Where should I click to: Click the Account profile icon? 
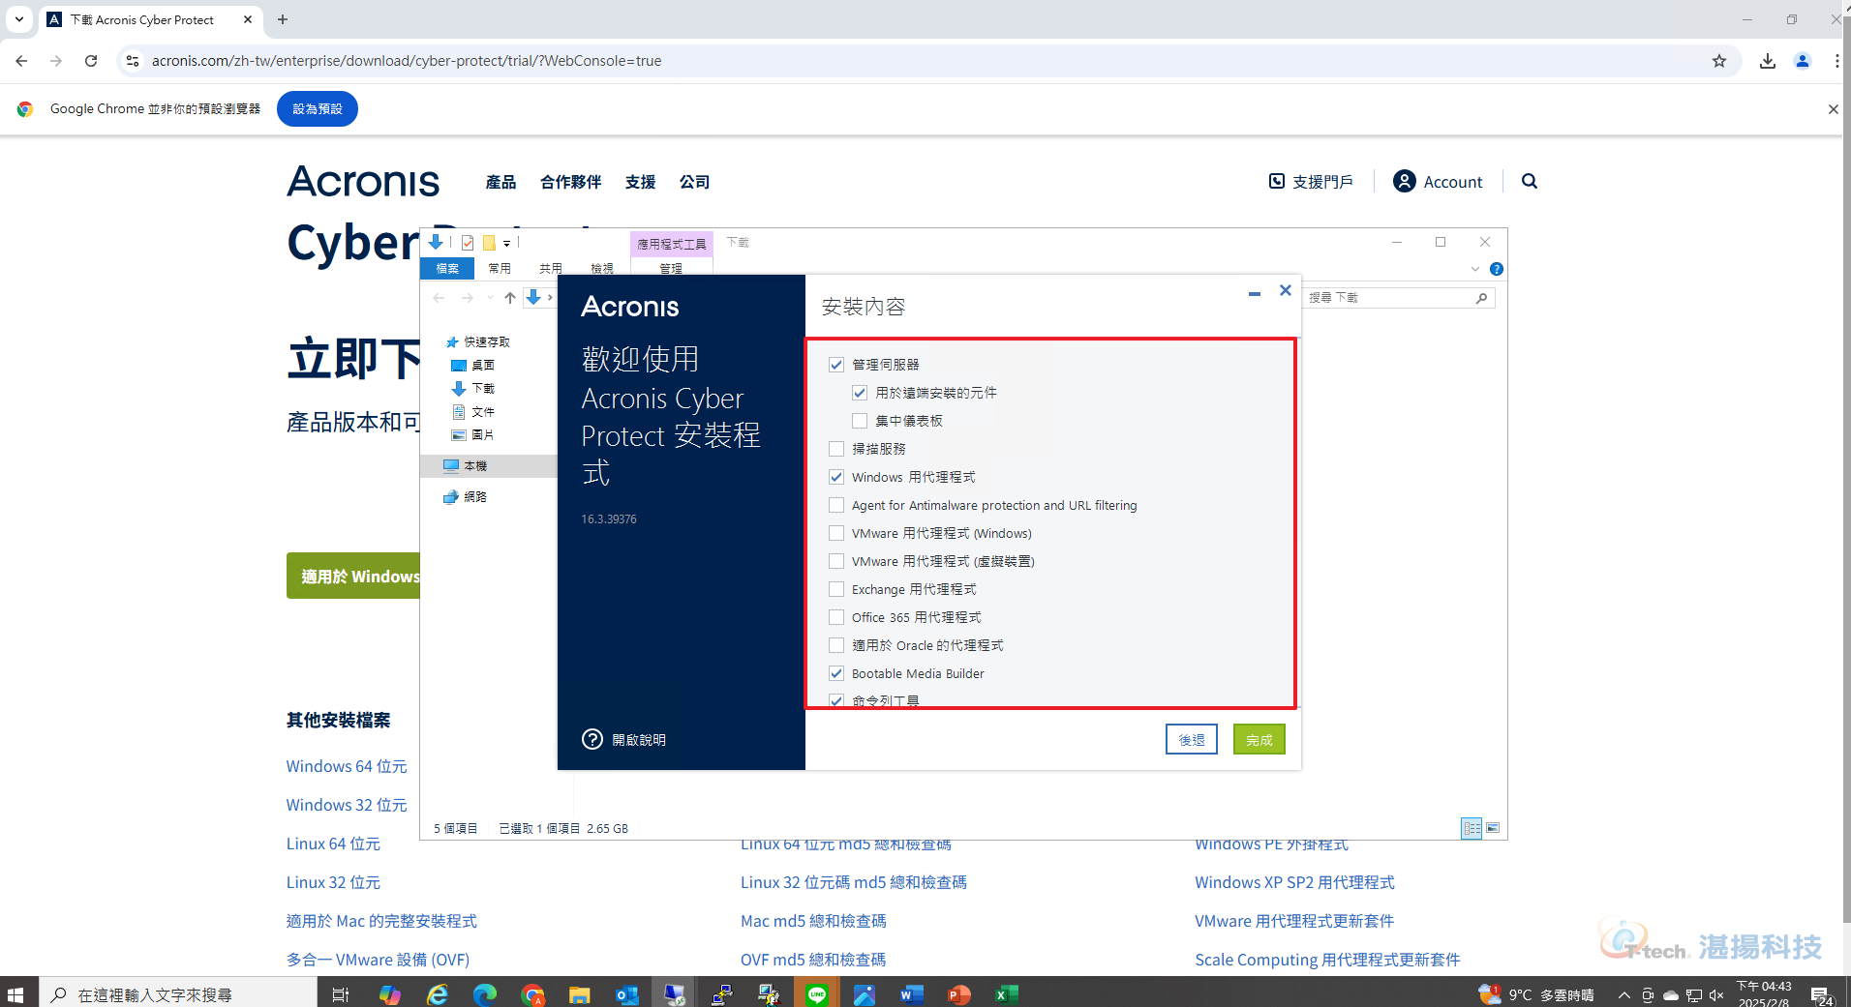tap(1404, 181)
